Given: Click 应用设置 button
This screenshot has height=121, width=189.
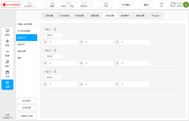Looking at the screenshot, I should tap(27, 108).
